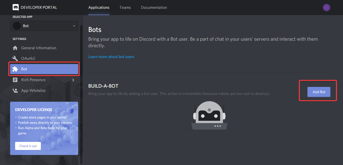
Task: Click the Rich Presence document icon
Action: [15, 80]
